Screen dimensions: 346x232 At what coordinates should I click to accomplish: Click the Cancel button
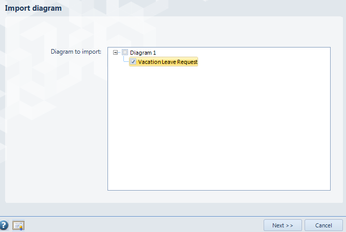point(323,225)
